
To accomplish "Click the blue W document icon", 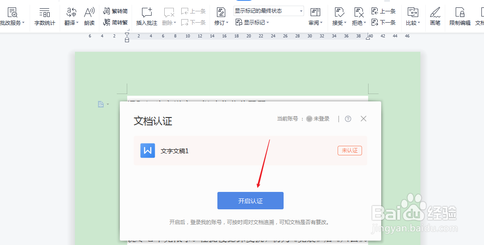I will pyautogui.click(x=148, y=151).
